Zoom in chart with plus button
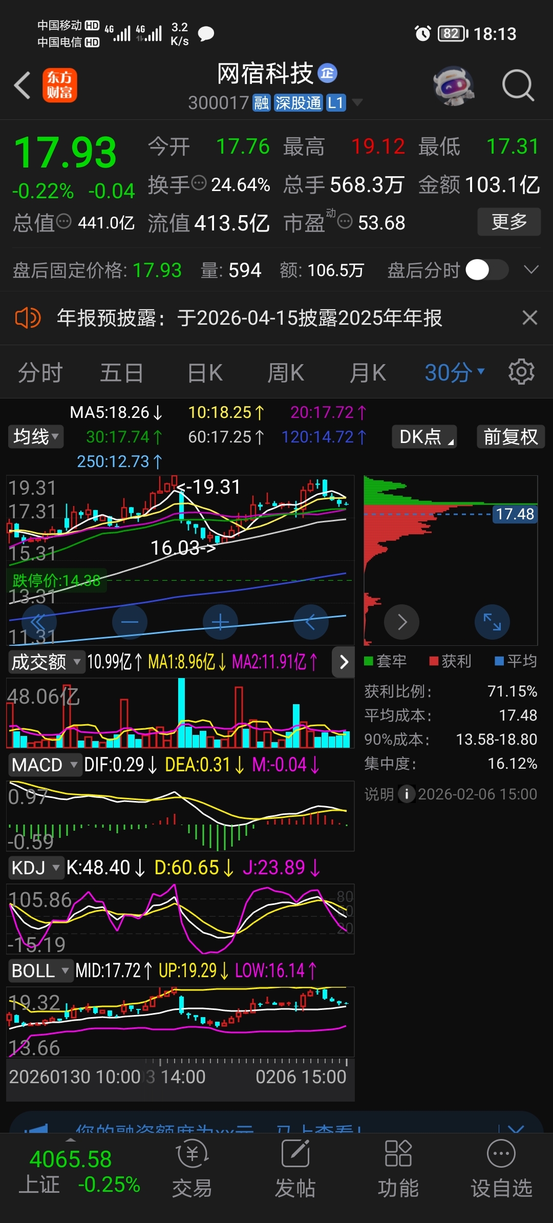This screenshot has height=1223, width=553. pyautogui.click(x=220, y=622)
